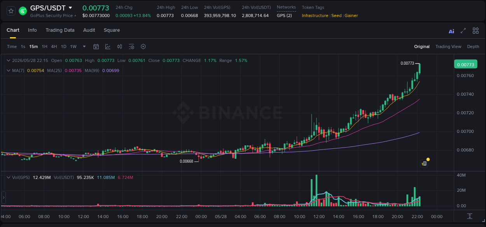Image resolution: width=486 pixels, height=227 pixels.
Task: Click the 0.00668 low price marker
Action: pyautogui.click(x=186, y=162)
